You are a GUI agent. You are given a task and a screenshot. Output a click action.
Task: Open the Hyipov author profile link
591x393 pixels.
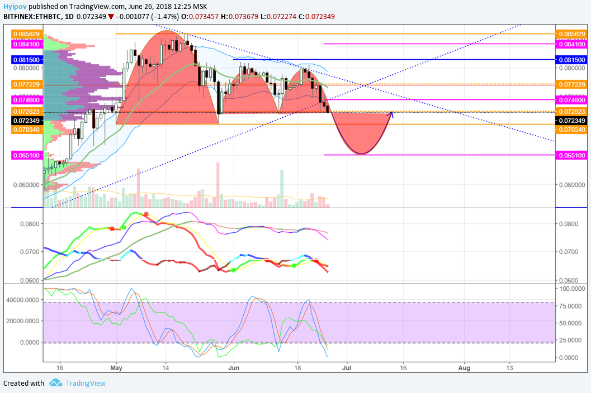15,6
